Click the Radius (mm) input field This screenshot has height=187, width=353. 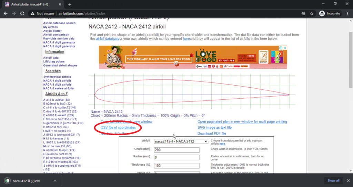point(177,157)
